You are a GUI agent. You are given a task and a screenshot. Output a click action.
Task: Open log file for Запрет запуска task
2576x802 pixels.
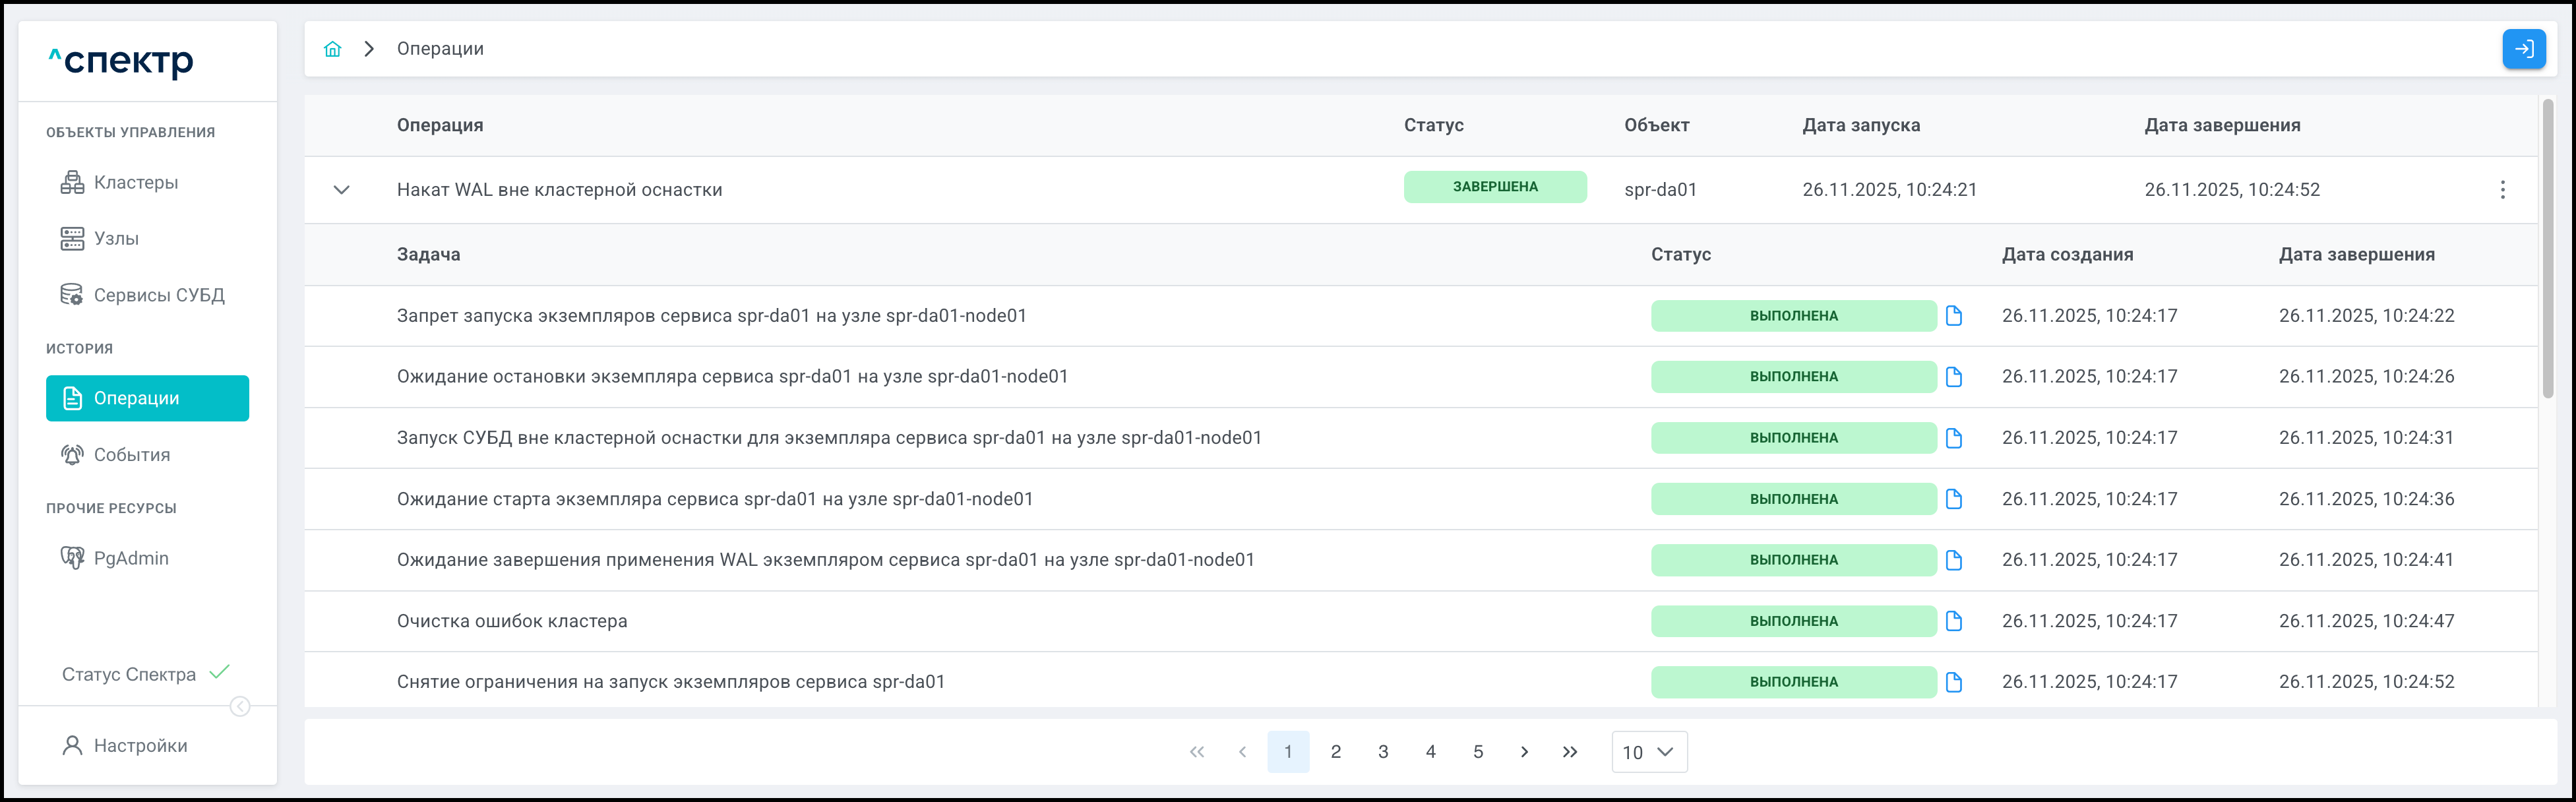tap(1953, 316)
